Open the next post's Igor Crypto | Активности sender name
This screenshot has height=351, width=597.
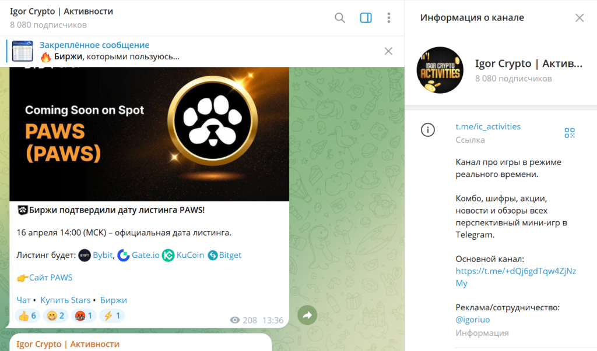pos(68,344)
